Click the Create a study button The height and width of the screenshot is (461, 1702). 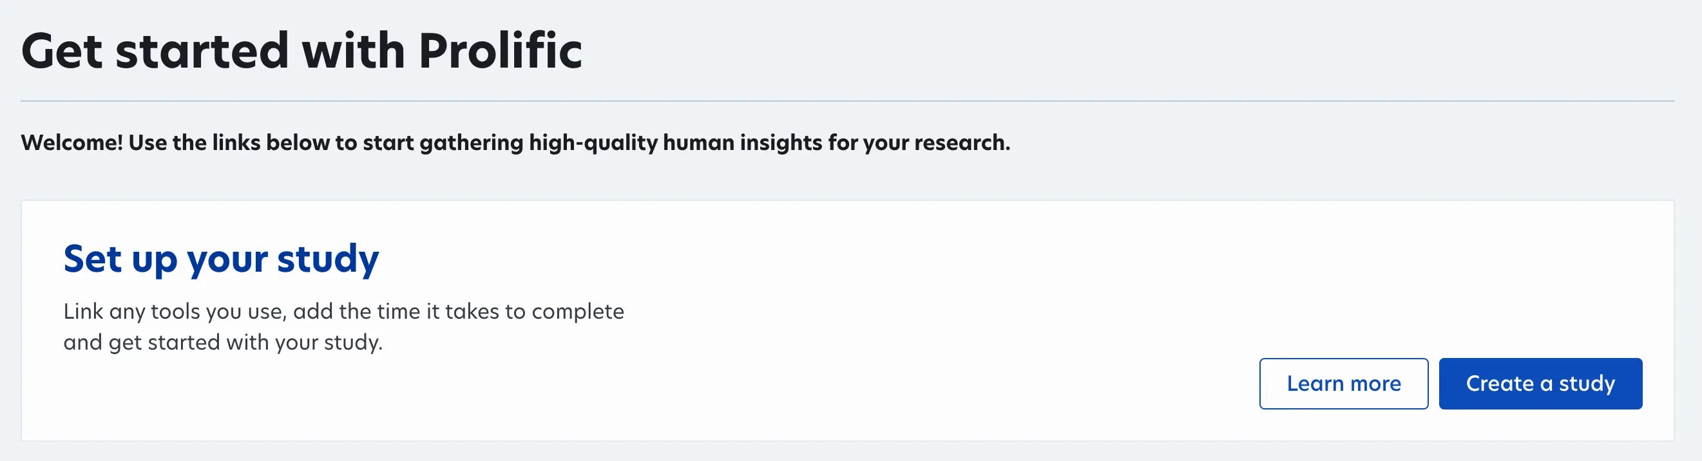1540,384
